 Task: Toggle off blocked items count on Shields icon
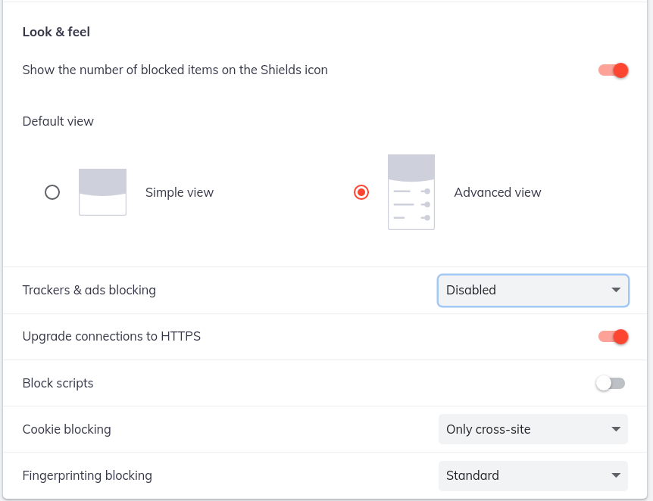[613, 70]
